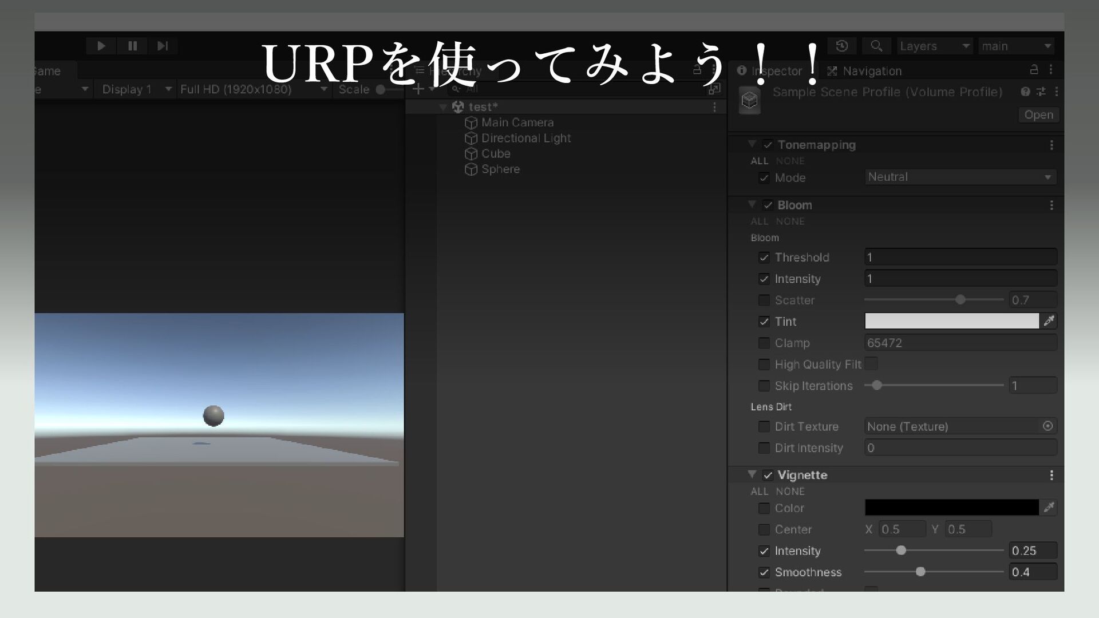Enable the Dirt Intensity override checkbox

(764, 448)
